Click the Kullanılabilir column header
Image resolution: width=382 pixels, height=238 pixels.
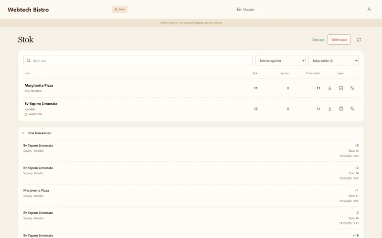[x=313, y=73]
